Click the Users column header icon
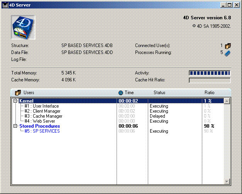The height and width of the screenshot is (194, 242). [x=18, y=93]
